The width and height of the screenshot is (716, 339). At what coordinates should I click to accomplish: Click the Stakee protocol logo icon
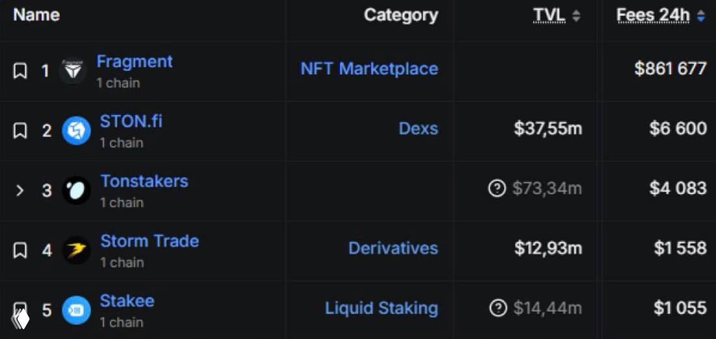pos(76,310)
